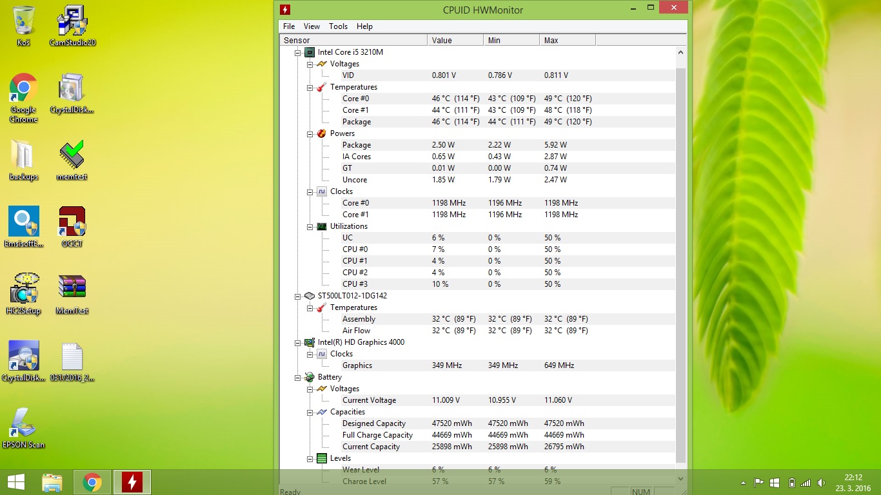Click the waveform icon beside CPU Clocks

pyautogui.click(x=322, y=191)
